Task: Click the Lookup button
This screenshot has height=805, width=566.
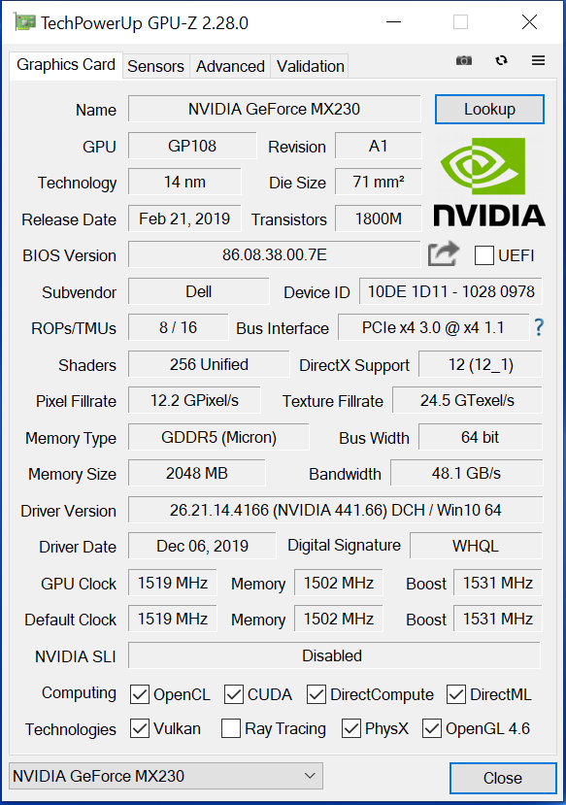Action: click(489, 110)
